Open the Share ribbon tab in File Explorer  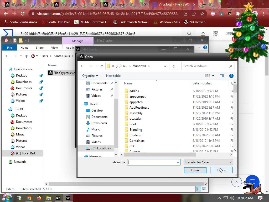pos(40,48)
